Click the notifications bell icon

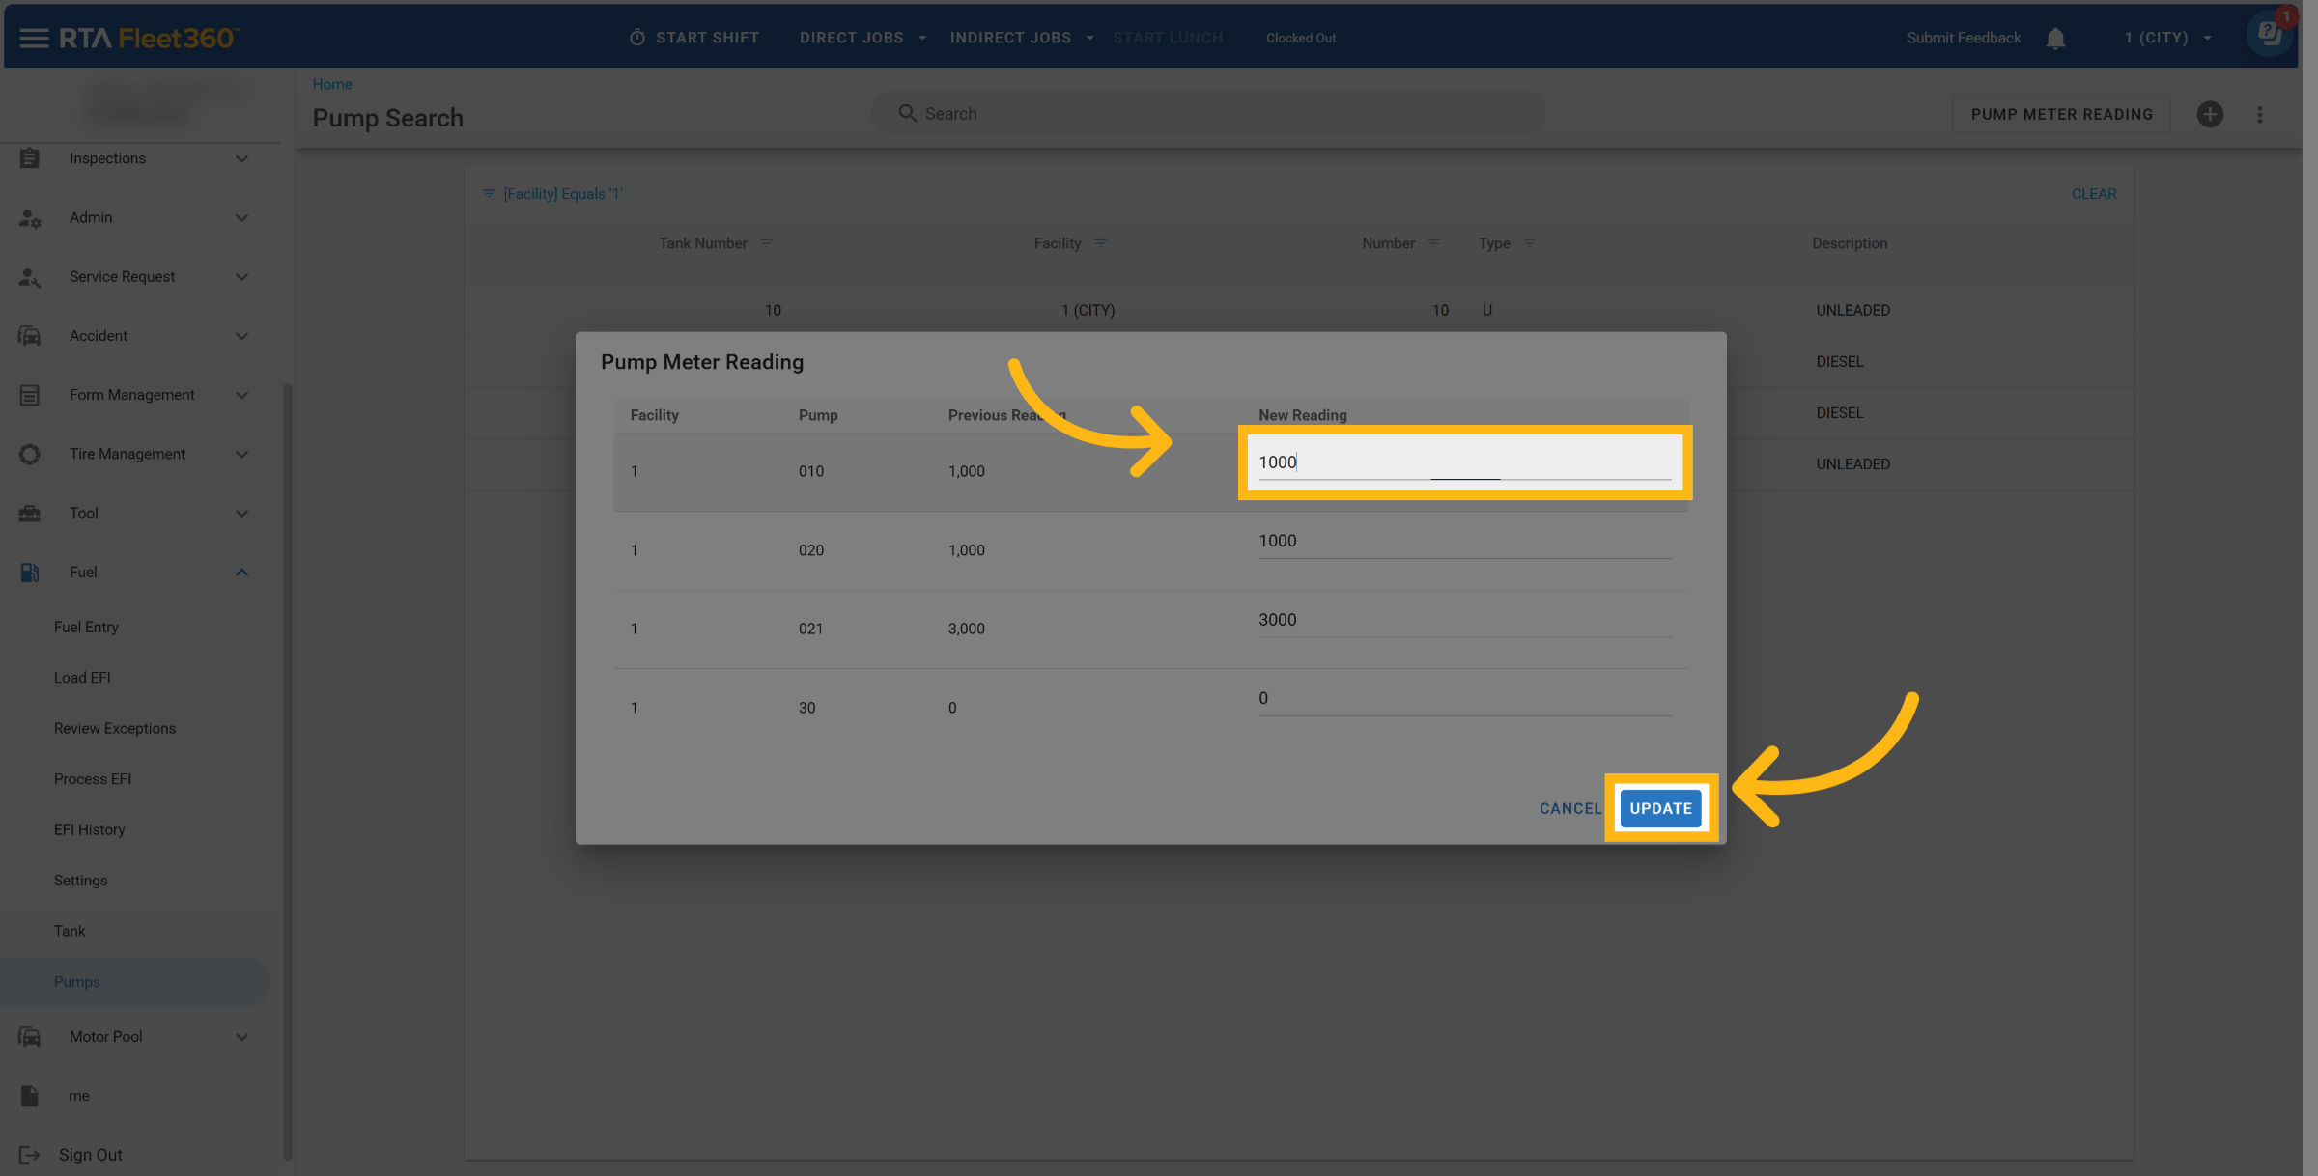(x=2055, y=38)
